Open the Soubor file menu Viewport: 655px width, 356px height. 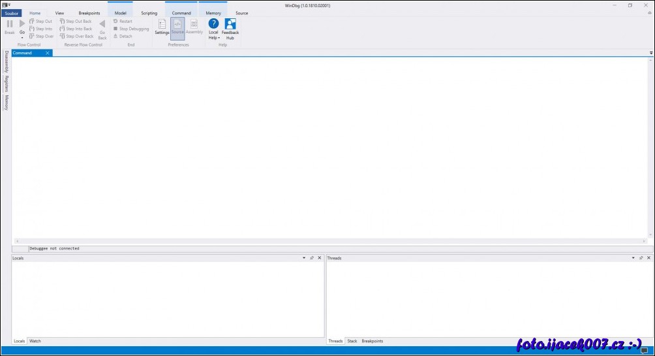pyautogui.click(x=11, y=13)
